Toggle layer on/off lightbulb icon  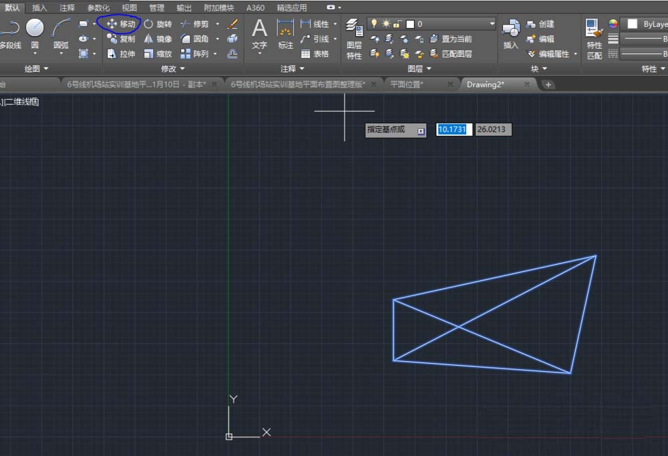pyautogui.click(x=375, y=23)
